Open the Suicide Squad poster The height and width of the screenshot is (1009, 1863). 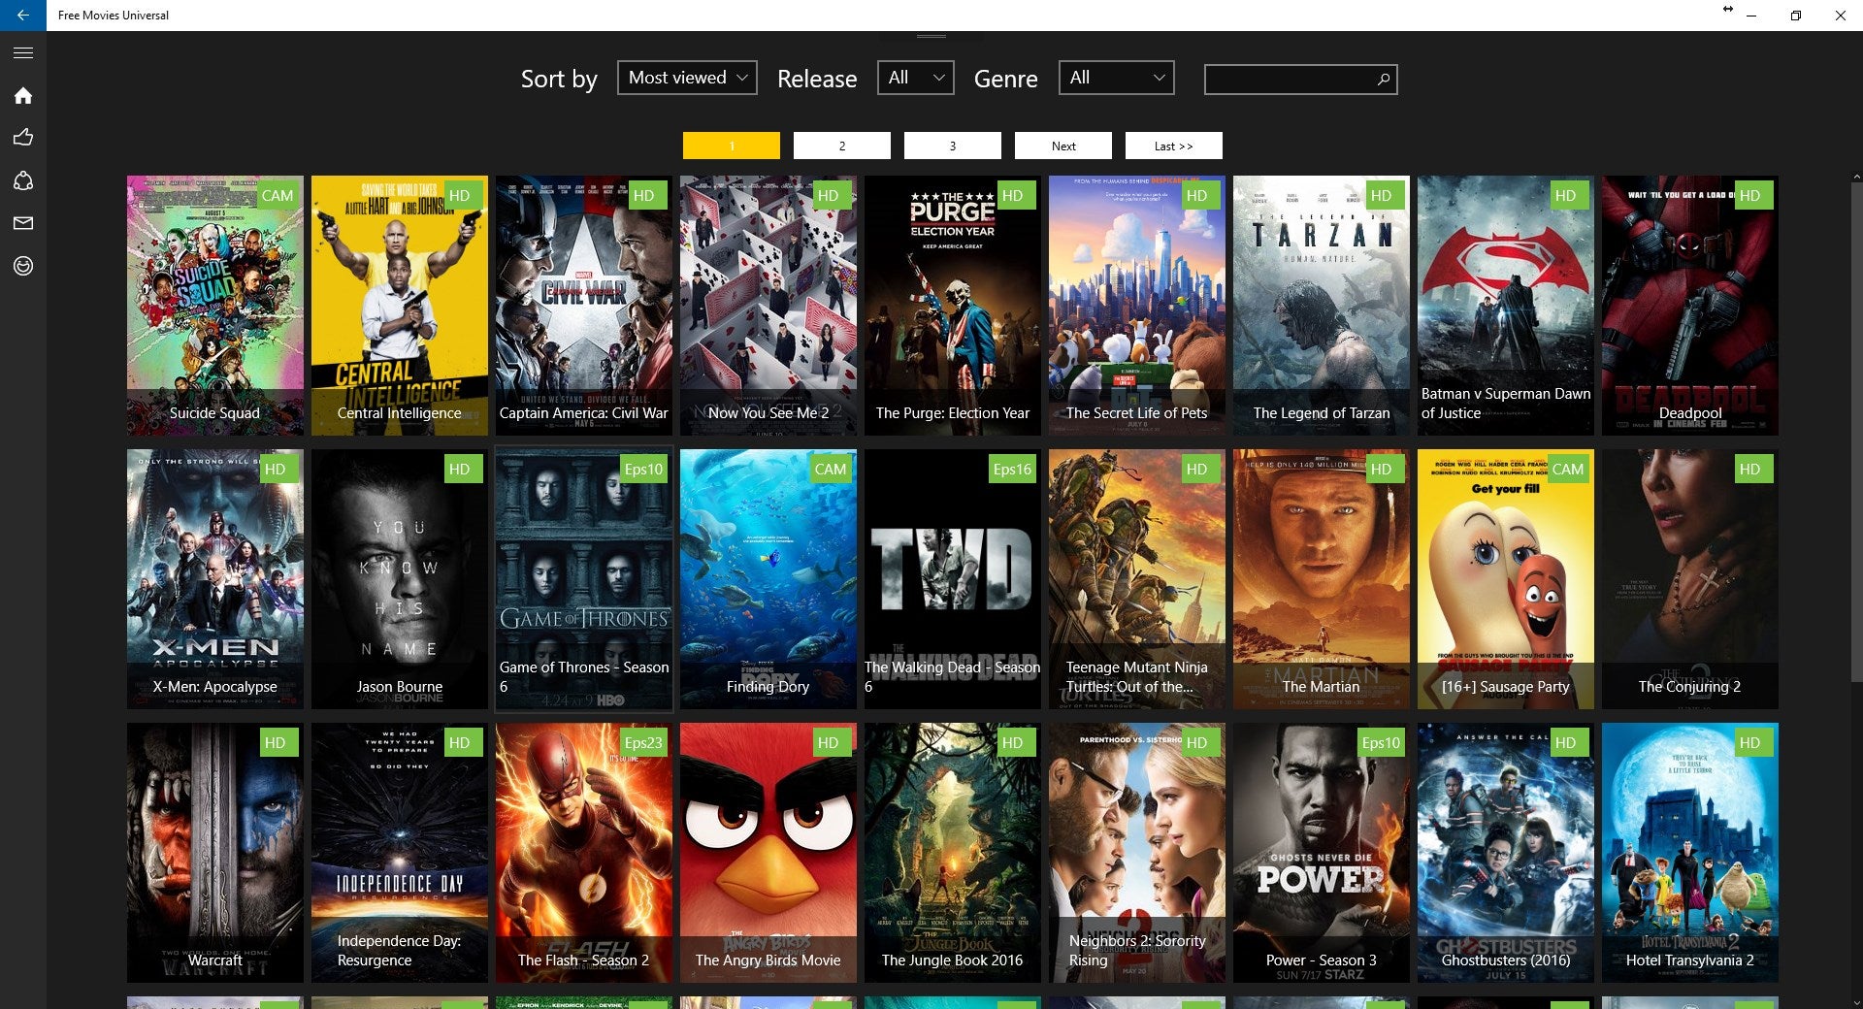click(215, 306)
